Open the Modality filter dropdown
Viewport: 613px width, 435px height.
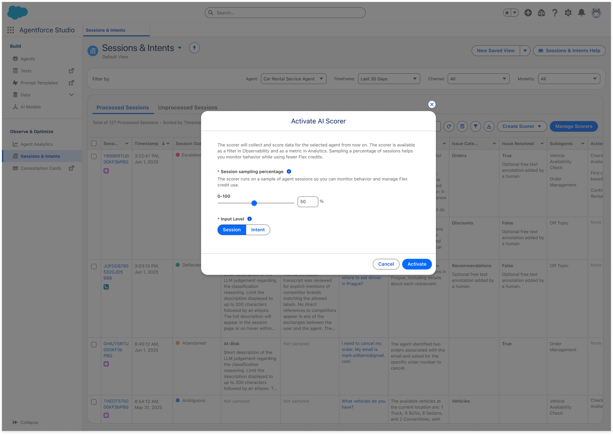[569, 79]
